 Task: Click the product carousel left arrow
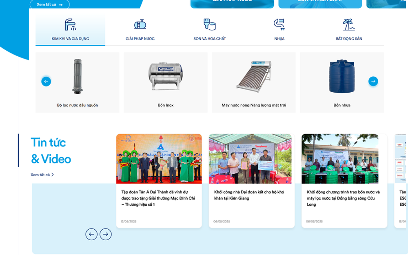46,82
